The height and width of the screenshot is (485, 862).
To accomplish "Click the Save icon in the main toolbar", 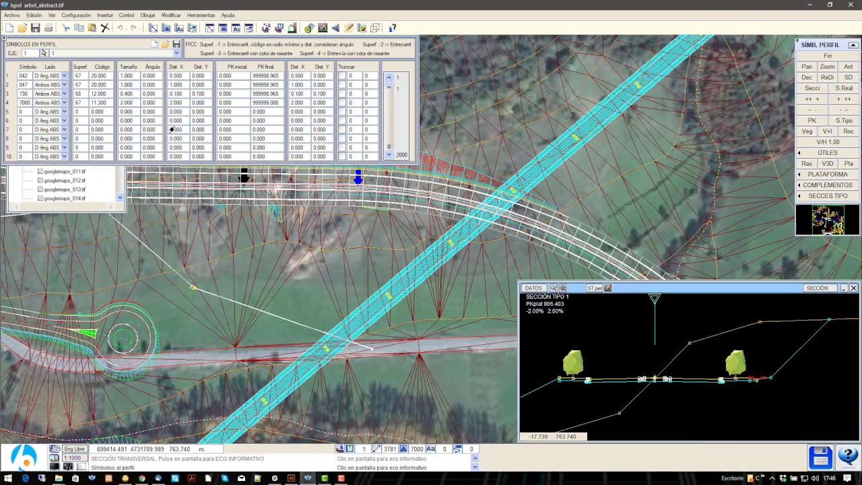I will [x=35, y=28].
